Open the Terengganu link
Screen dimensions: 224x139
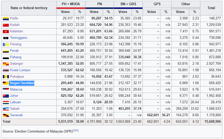pos(19,38)
